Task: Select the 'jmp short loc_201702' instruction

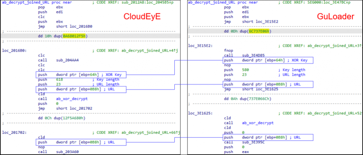Action: point(66,108)
